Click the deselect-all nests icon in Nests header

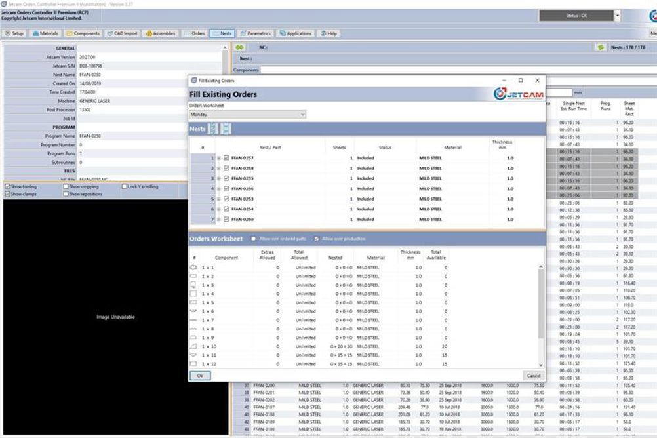[226, 129]
